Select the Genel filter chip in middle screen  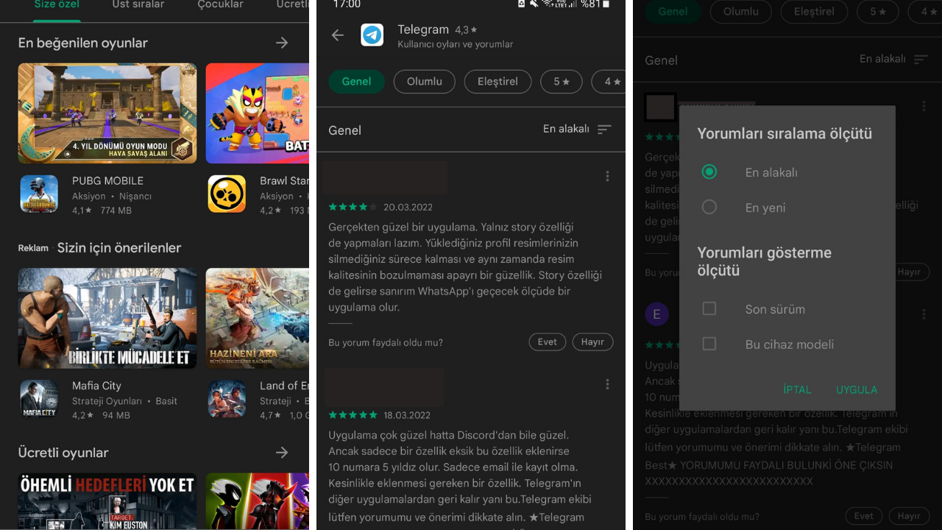tap(356, 81)
